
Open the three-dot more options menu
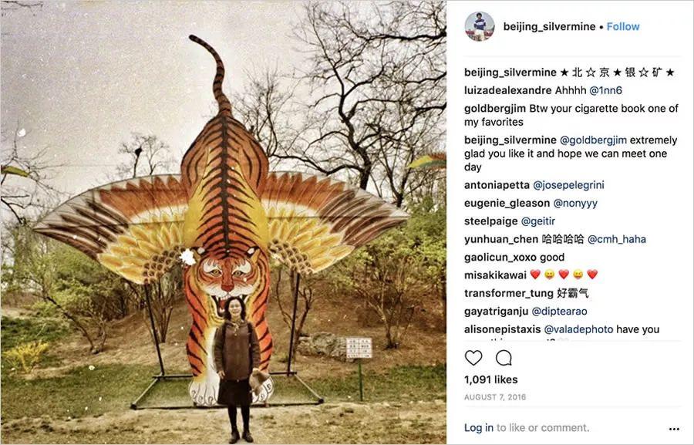click(674, 429)
